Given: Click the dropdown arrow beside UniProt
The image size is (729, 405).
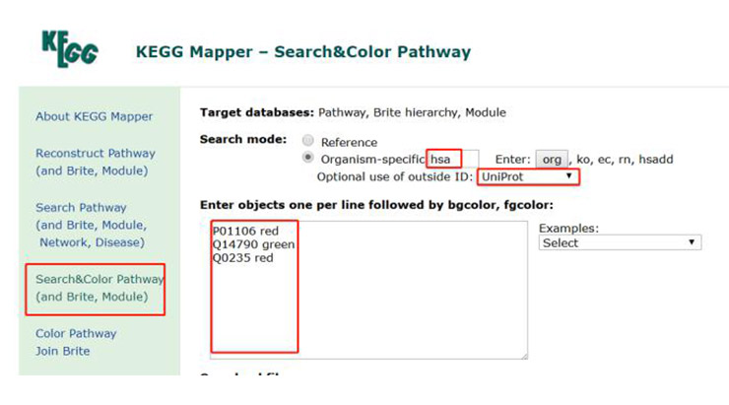Looking at the screenshot, I should (x=568, y=176).
